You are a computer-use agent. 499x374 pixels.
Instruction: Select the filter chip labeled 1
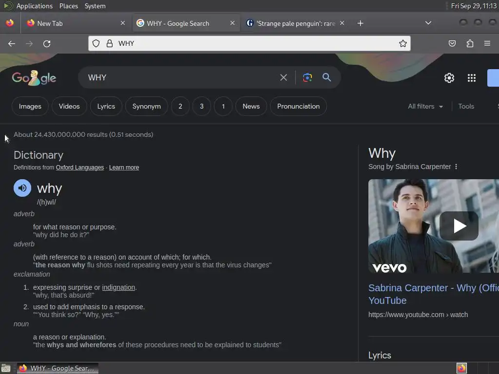click(223, 106)
